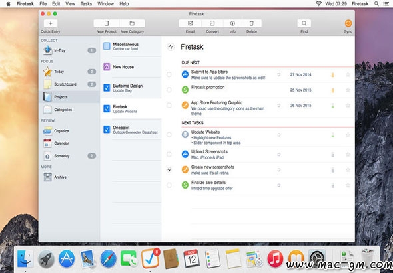Open the Tasks menu
Screen dimensions: 393x273
click(x=86, y=4)
